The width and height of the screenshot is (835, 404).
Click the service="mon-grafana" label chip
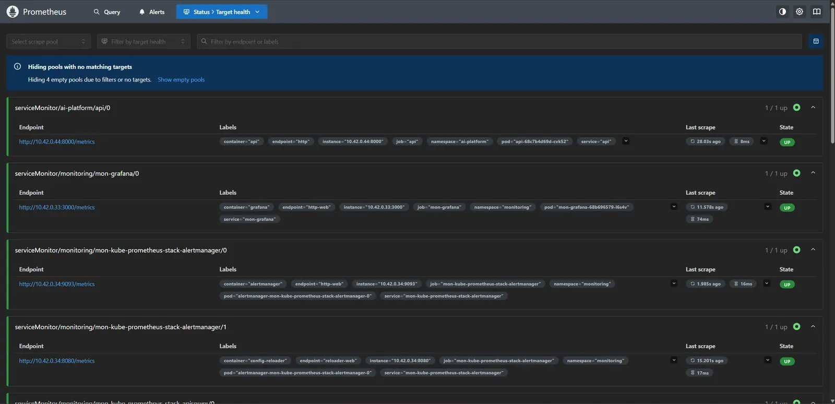(x=249, y=219)
